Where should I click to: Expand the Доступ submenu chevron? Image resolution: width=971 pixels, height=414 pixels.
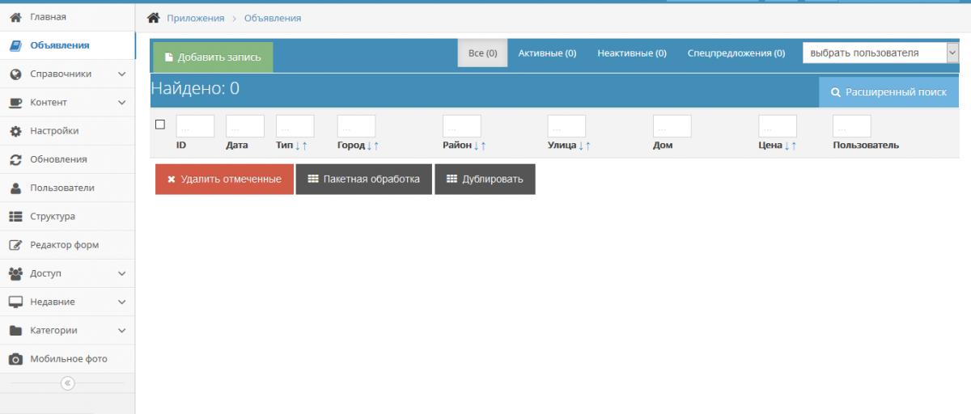coord(122,273)
